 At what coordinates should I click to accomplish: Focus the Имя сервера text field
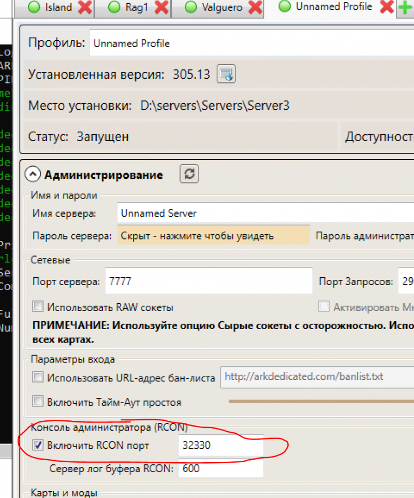(264, 213)
